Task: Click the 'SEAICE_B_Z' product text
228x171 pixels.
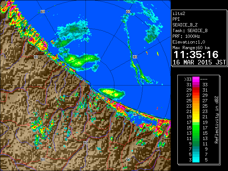Action: (185, 25)
